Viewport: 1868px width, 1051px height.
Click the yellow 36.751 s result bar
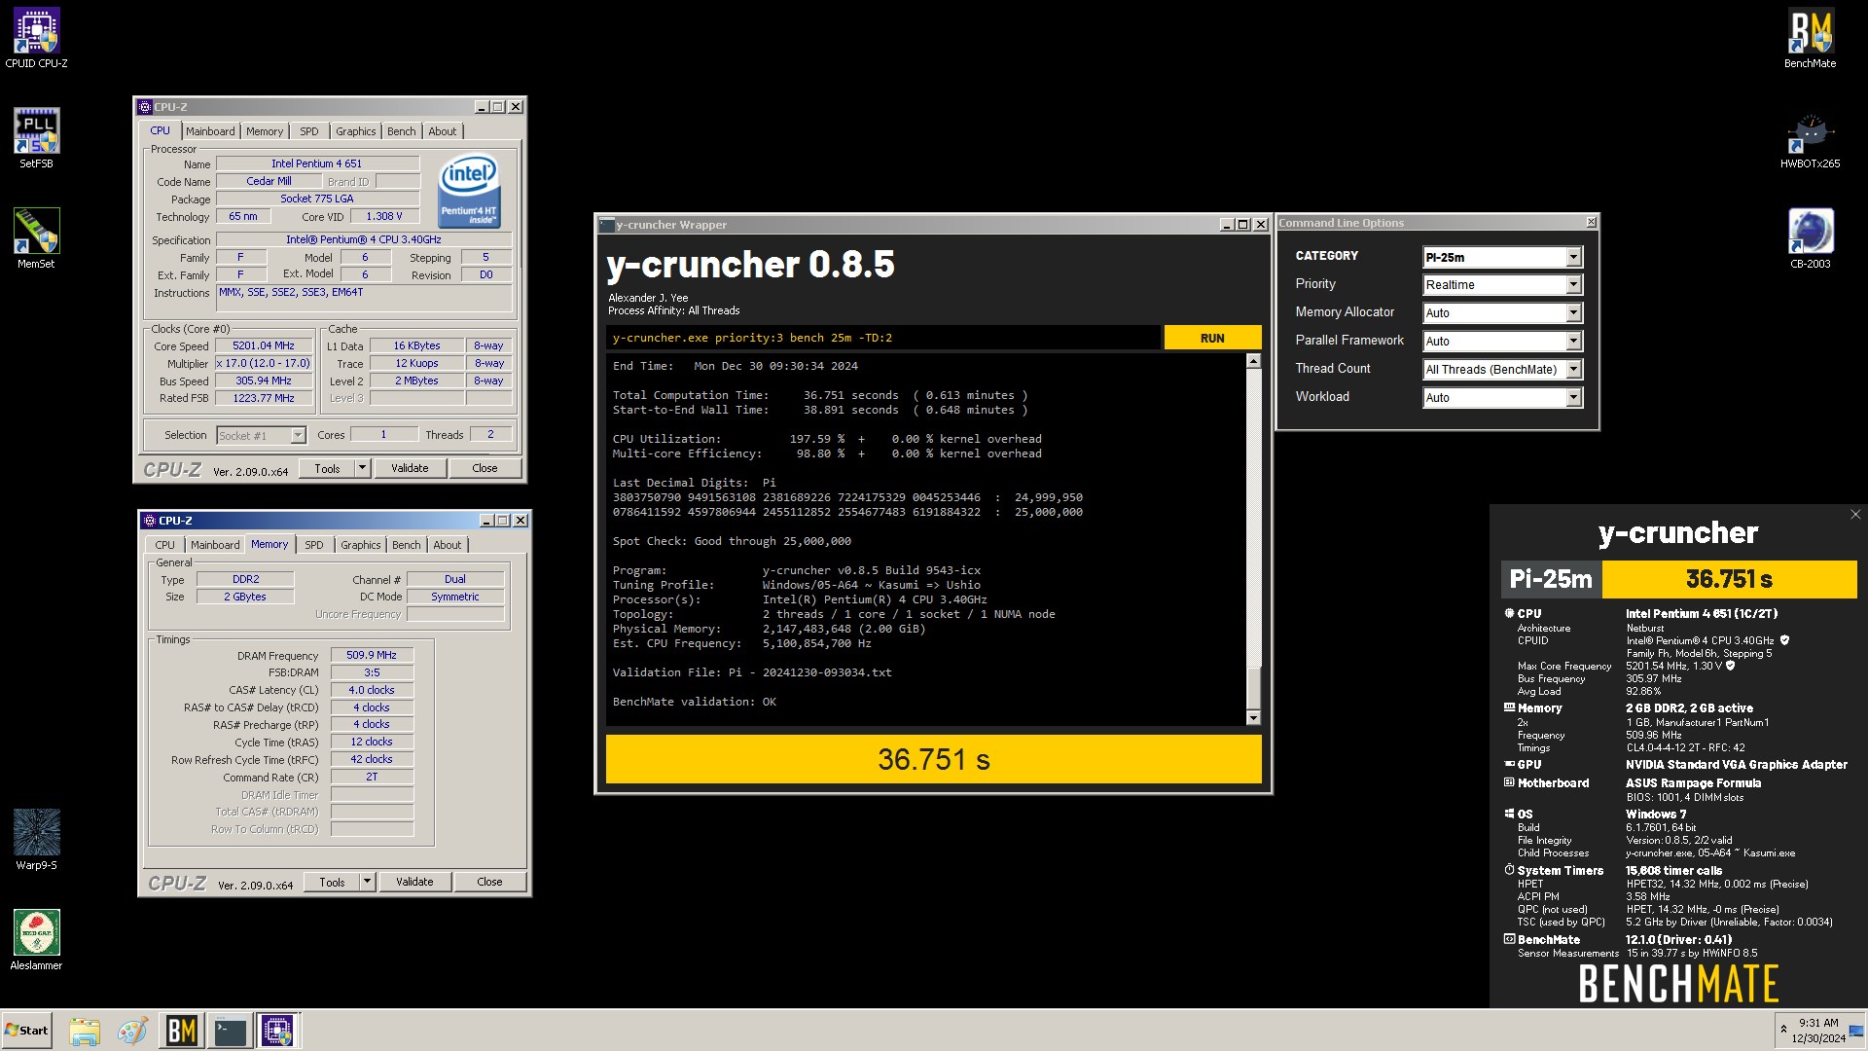(934, 759)
